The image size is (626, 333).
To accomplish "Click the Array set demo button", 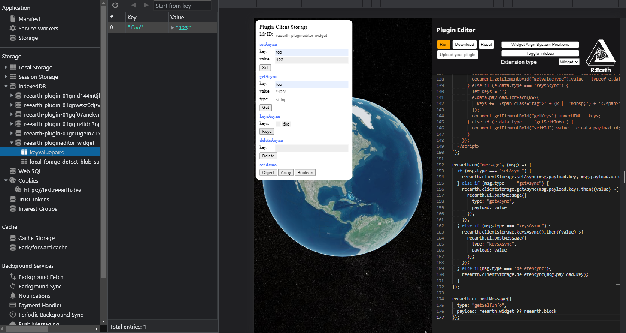I will tap(286, 173).
